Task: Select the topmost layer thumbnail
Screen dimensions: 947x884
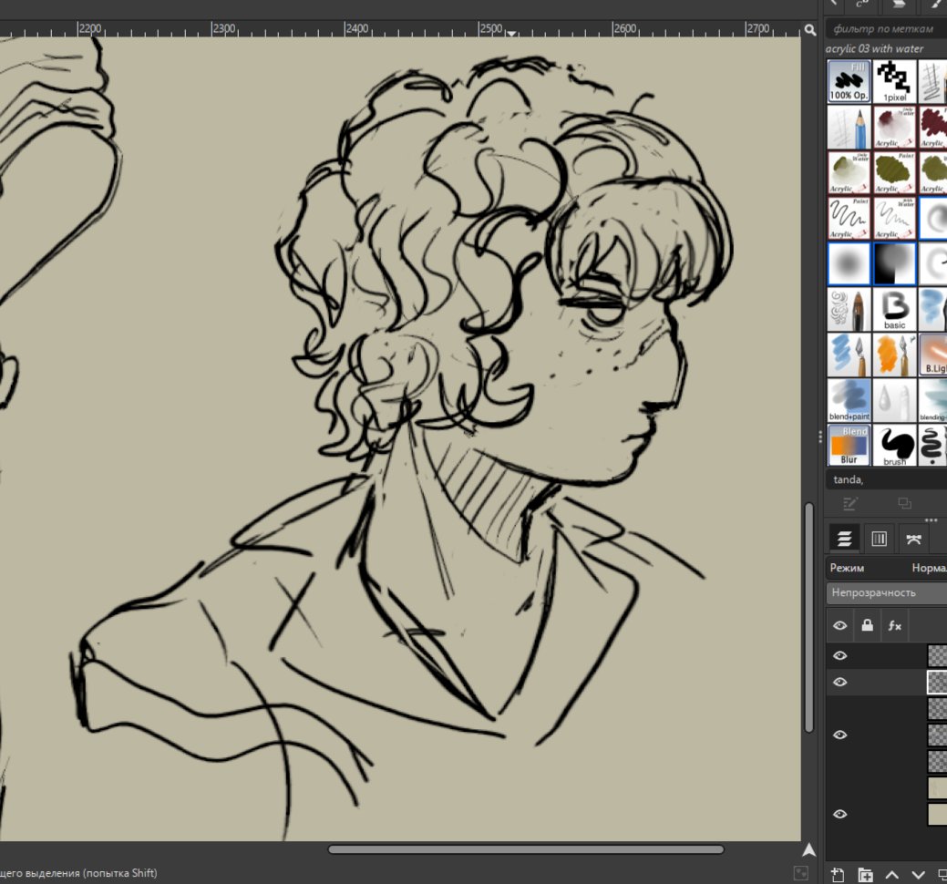Action: tap(937, 655)
